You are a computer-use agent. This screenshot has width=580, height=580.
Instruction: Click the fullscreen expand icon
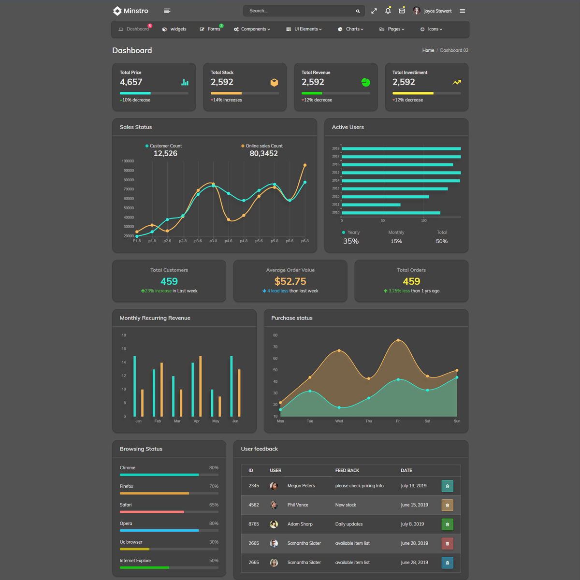[374, 11]
